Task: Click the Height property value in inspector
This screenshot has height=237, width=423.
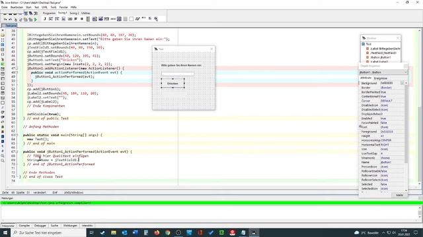Action: 392,136
